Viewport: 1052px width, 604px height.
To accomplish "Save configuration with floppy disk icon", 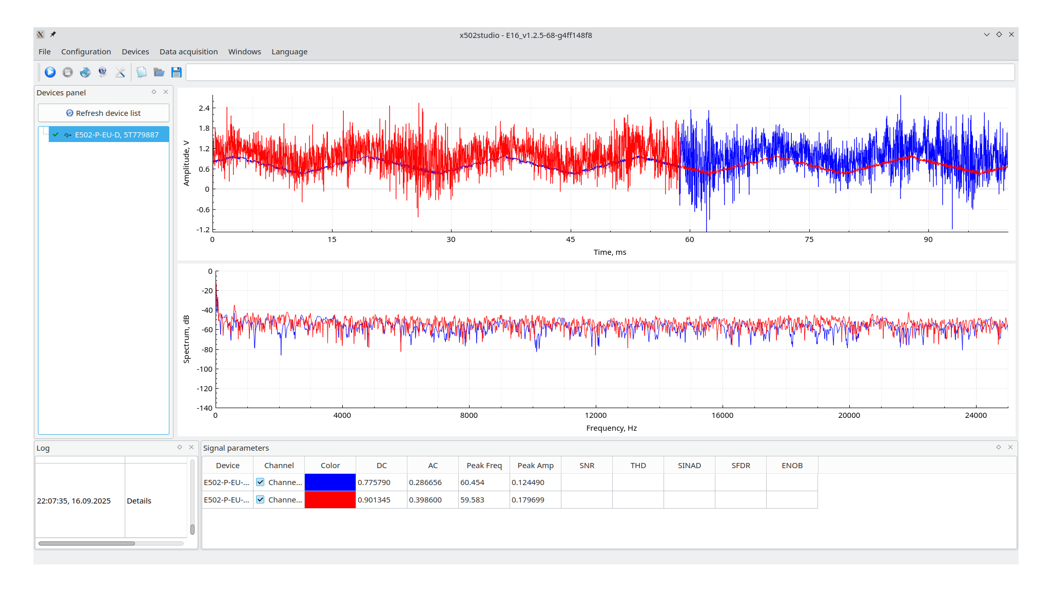I will pos(177,72).
